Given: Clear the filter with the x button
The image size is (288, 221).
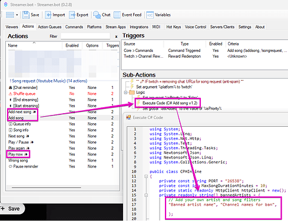Looking at the screenshot, I should click(116, 37).
